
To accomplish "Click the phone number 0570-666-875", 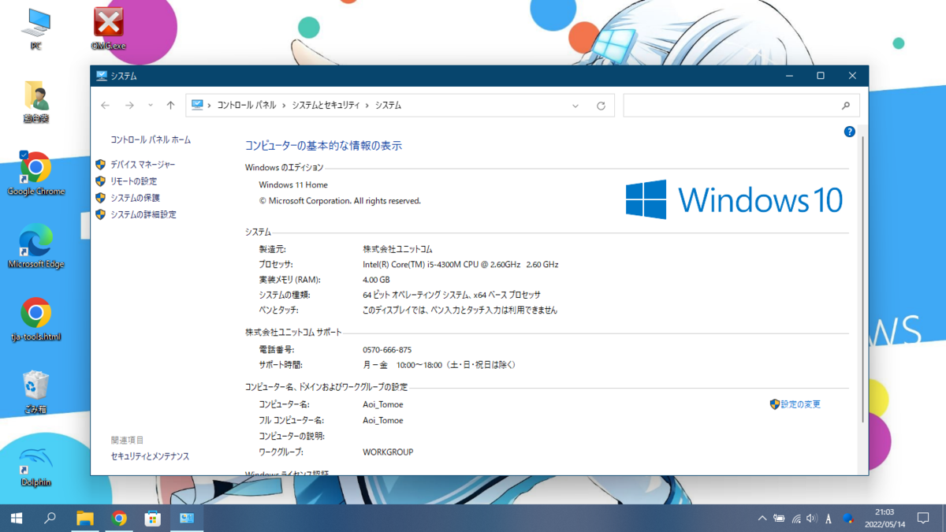I will point(387,350).
